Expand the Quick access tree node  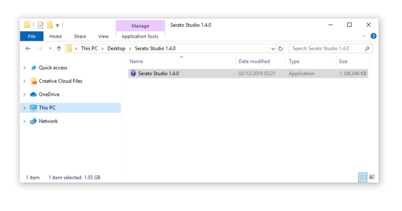click(24, 68)
